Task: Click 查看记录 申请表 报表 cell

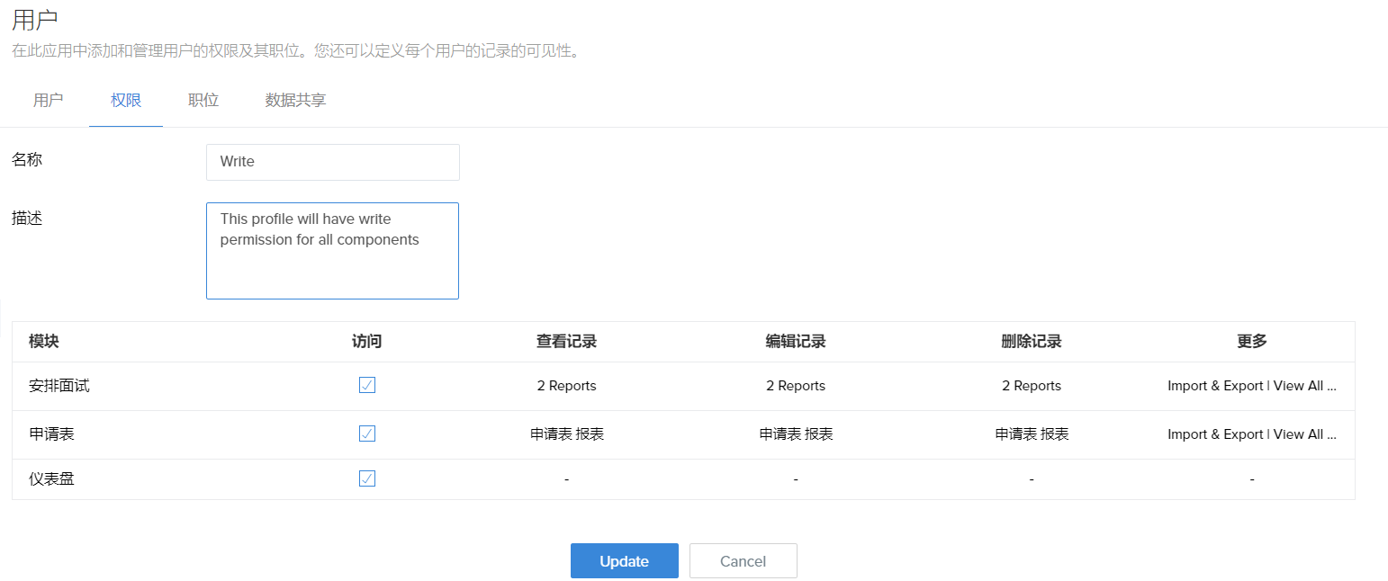Action: pyautogui.click(x=566, y=434)
